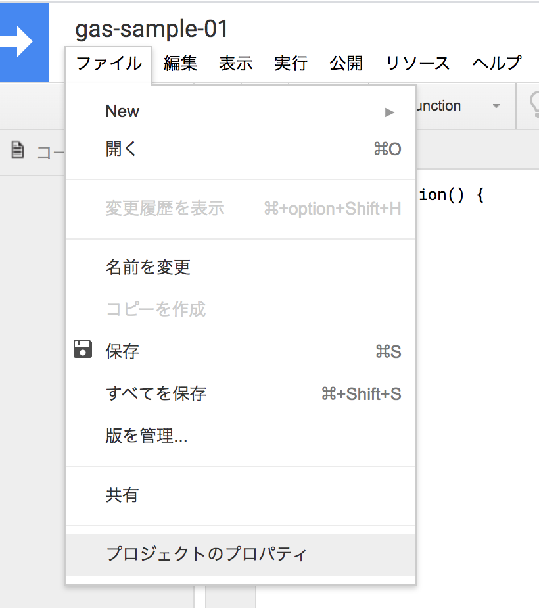Open the 実行 menu

pyautogui.click(x=290, y=63)
